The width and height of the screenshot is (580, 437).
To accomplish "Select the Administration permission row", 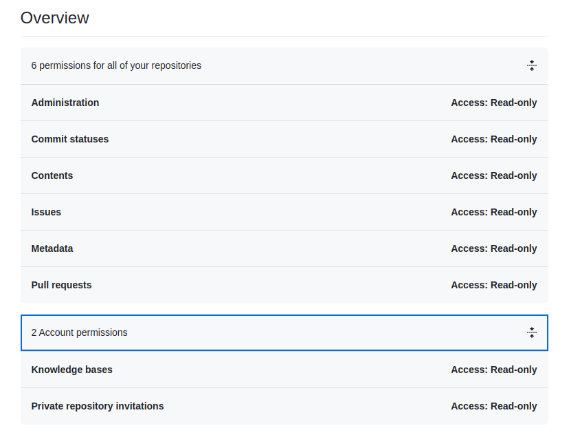I will tap(65, 103).
